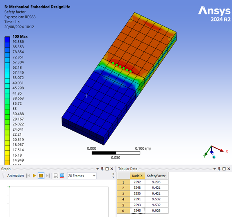Click the Expression: RES88 label
The width and height of the screenshot is (232, 217).
(20, 17)
